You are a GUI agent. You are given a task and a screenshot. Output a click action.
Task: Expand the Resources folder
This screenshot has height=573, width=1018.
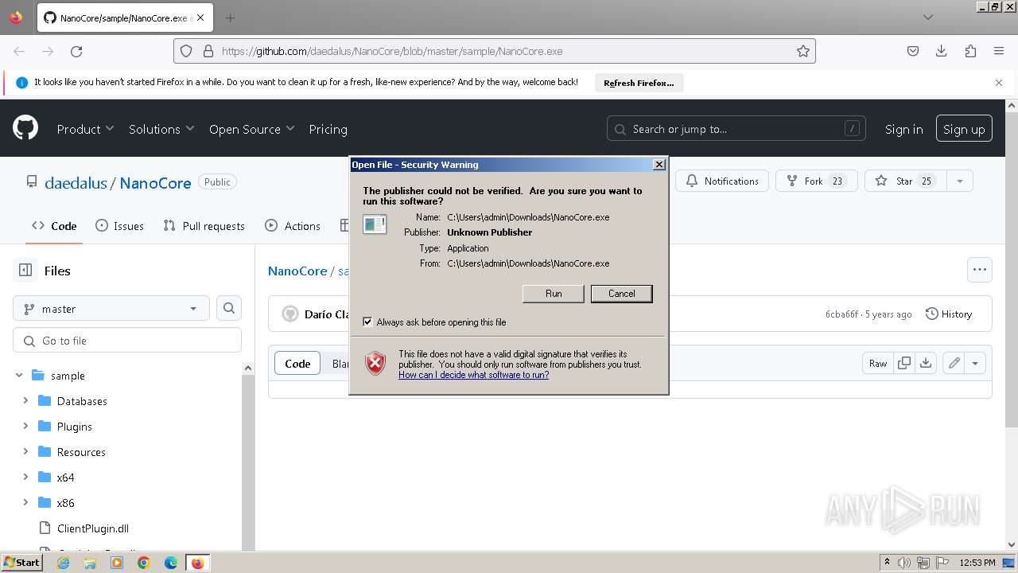(25, 451)
